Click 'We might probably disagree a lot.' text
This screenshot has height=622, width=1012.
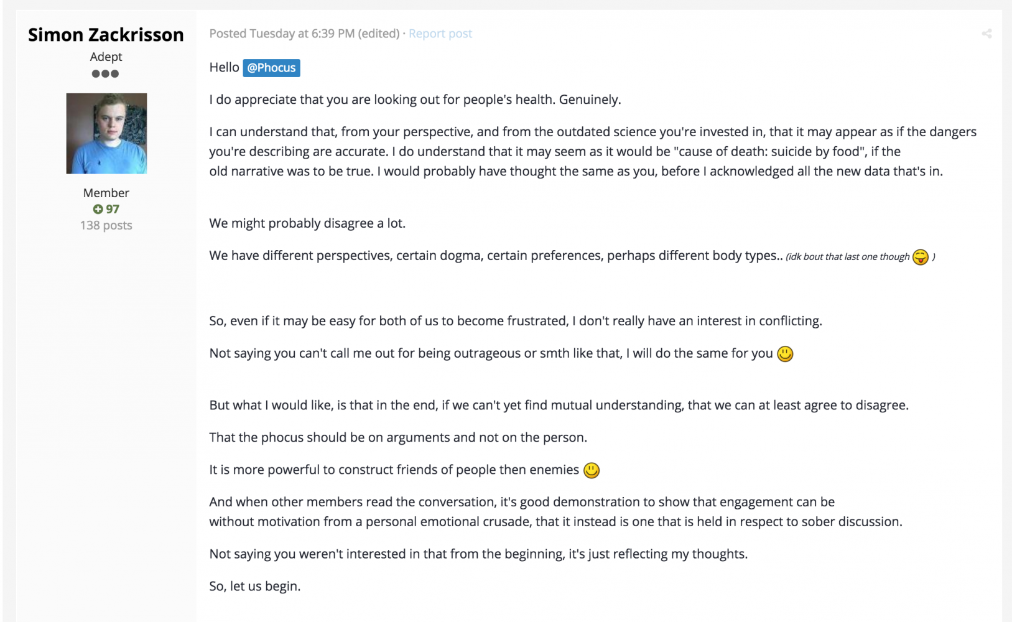point(307,223)
